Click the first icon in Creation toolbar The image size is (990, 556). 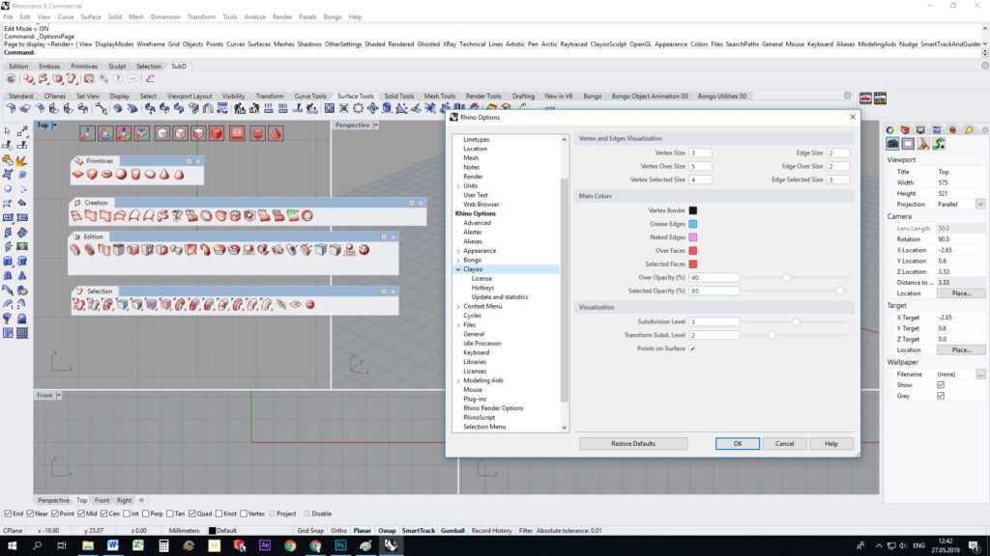pyautogui.click(x=76, y=215)
